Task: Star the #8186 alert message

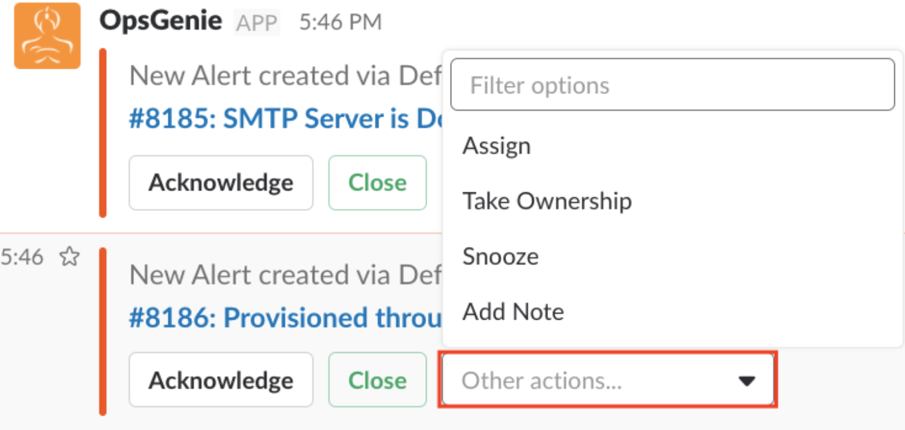Action: pyautogui.click(x=69, y=257)
